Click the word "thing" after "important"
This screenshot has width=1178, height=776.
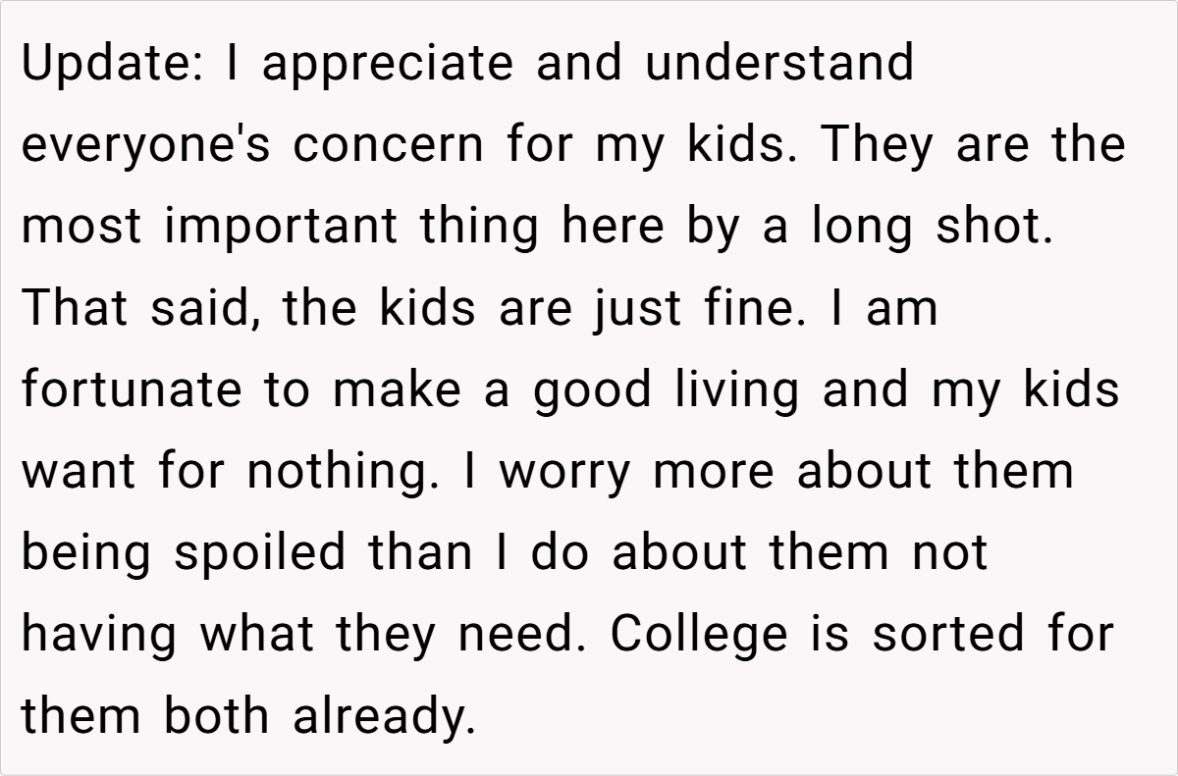pyautogui.click(x=479, y=228)
